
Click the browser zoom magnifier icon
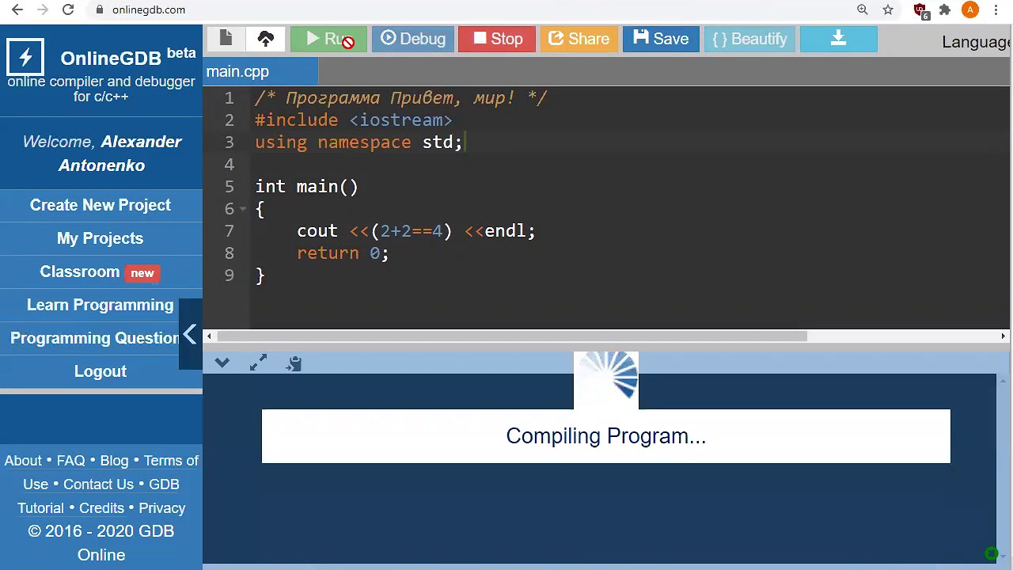pyautogui.click(x=863, y=9)
